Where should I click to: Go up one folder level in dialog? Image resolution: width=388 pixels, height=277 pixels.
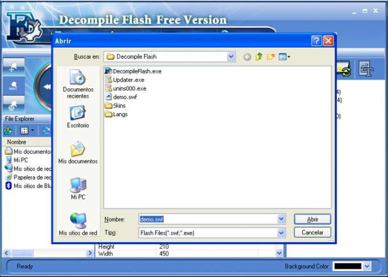pos(259,57)
